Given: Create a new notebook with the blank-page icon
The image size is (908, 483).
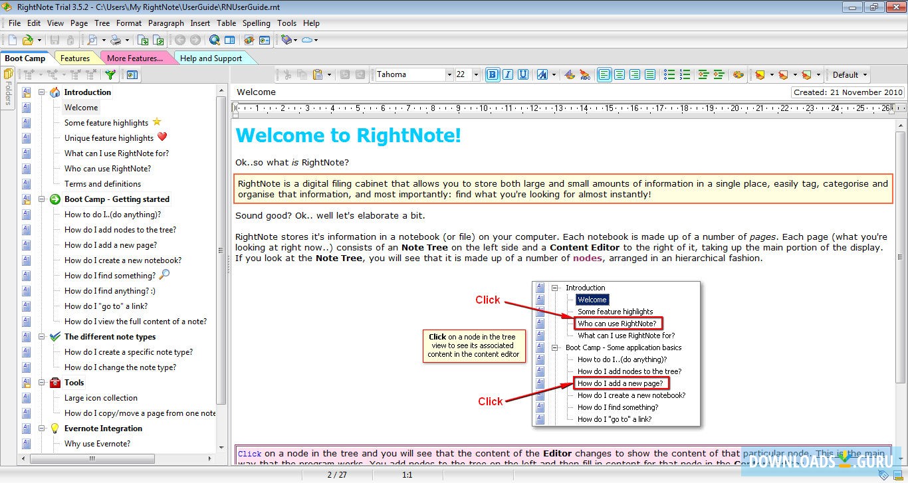Looking at the screenshot, I should [12, 40].
